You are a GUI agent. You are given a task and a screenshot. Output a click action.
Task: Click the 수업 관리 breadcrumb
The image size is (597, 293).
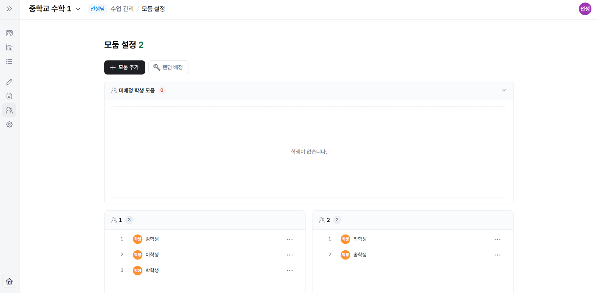[122, 9]
